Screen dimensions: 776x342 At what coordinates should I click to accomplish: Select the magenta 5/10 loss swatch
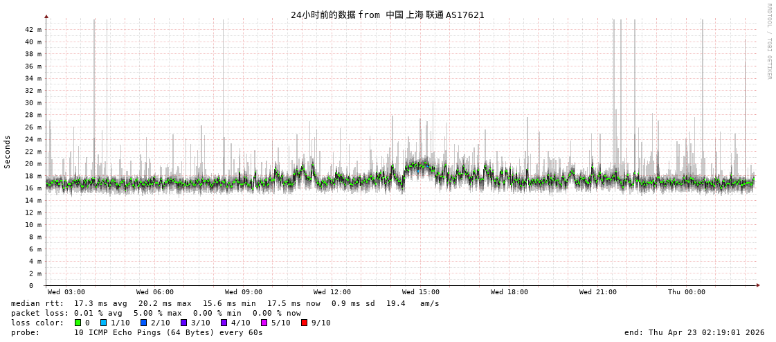(264, 323)
